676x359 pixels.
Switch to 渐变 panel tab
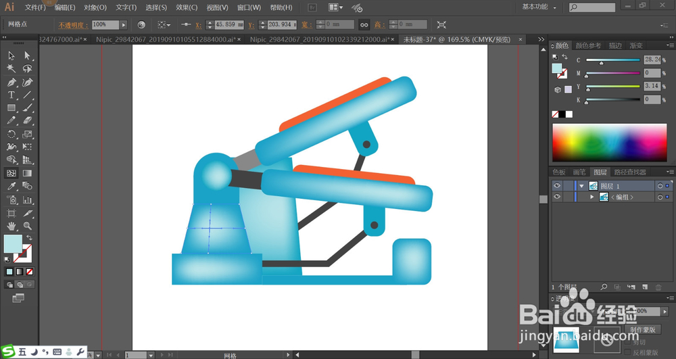point(636,46)
